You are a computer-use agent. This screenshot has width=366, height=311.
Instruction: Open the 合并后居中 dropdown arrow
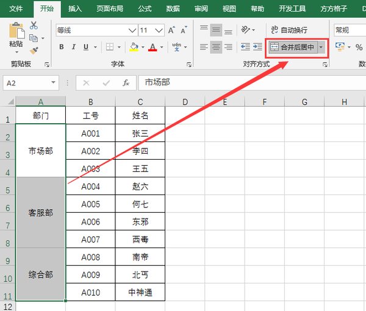[321, 48]
